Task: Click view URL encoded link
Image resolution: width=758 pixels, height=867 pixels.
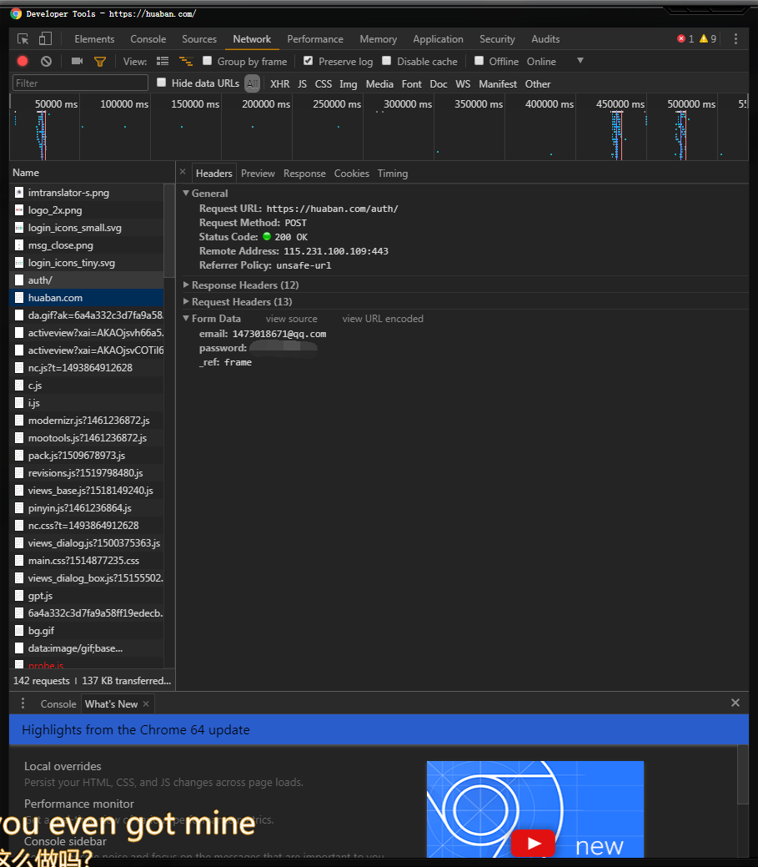Action: [383, 319]
